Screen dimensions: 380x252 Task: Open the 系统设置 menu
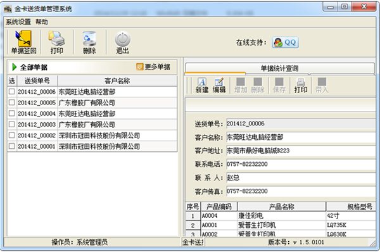coord(18,22)
